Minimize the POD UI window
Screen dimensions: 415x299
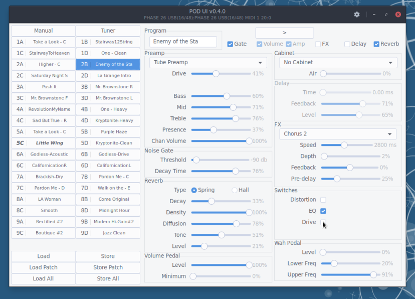(x=372, y=15)
